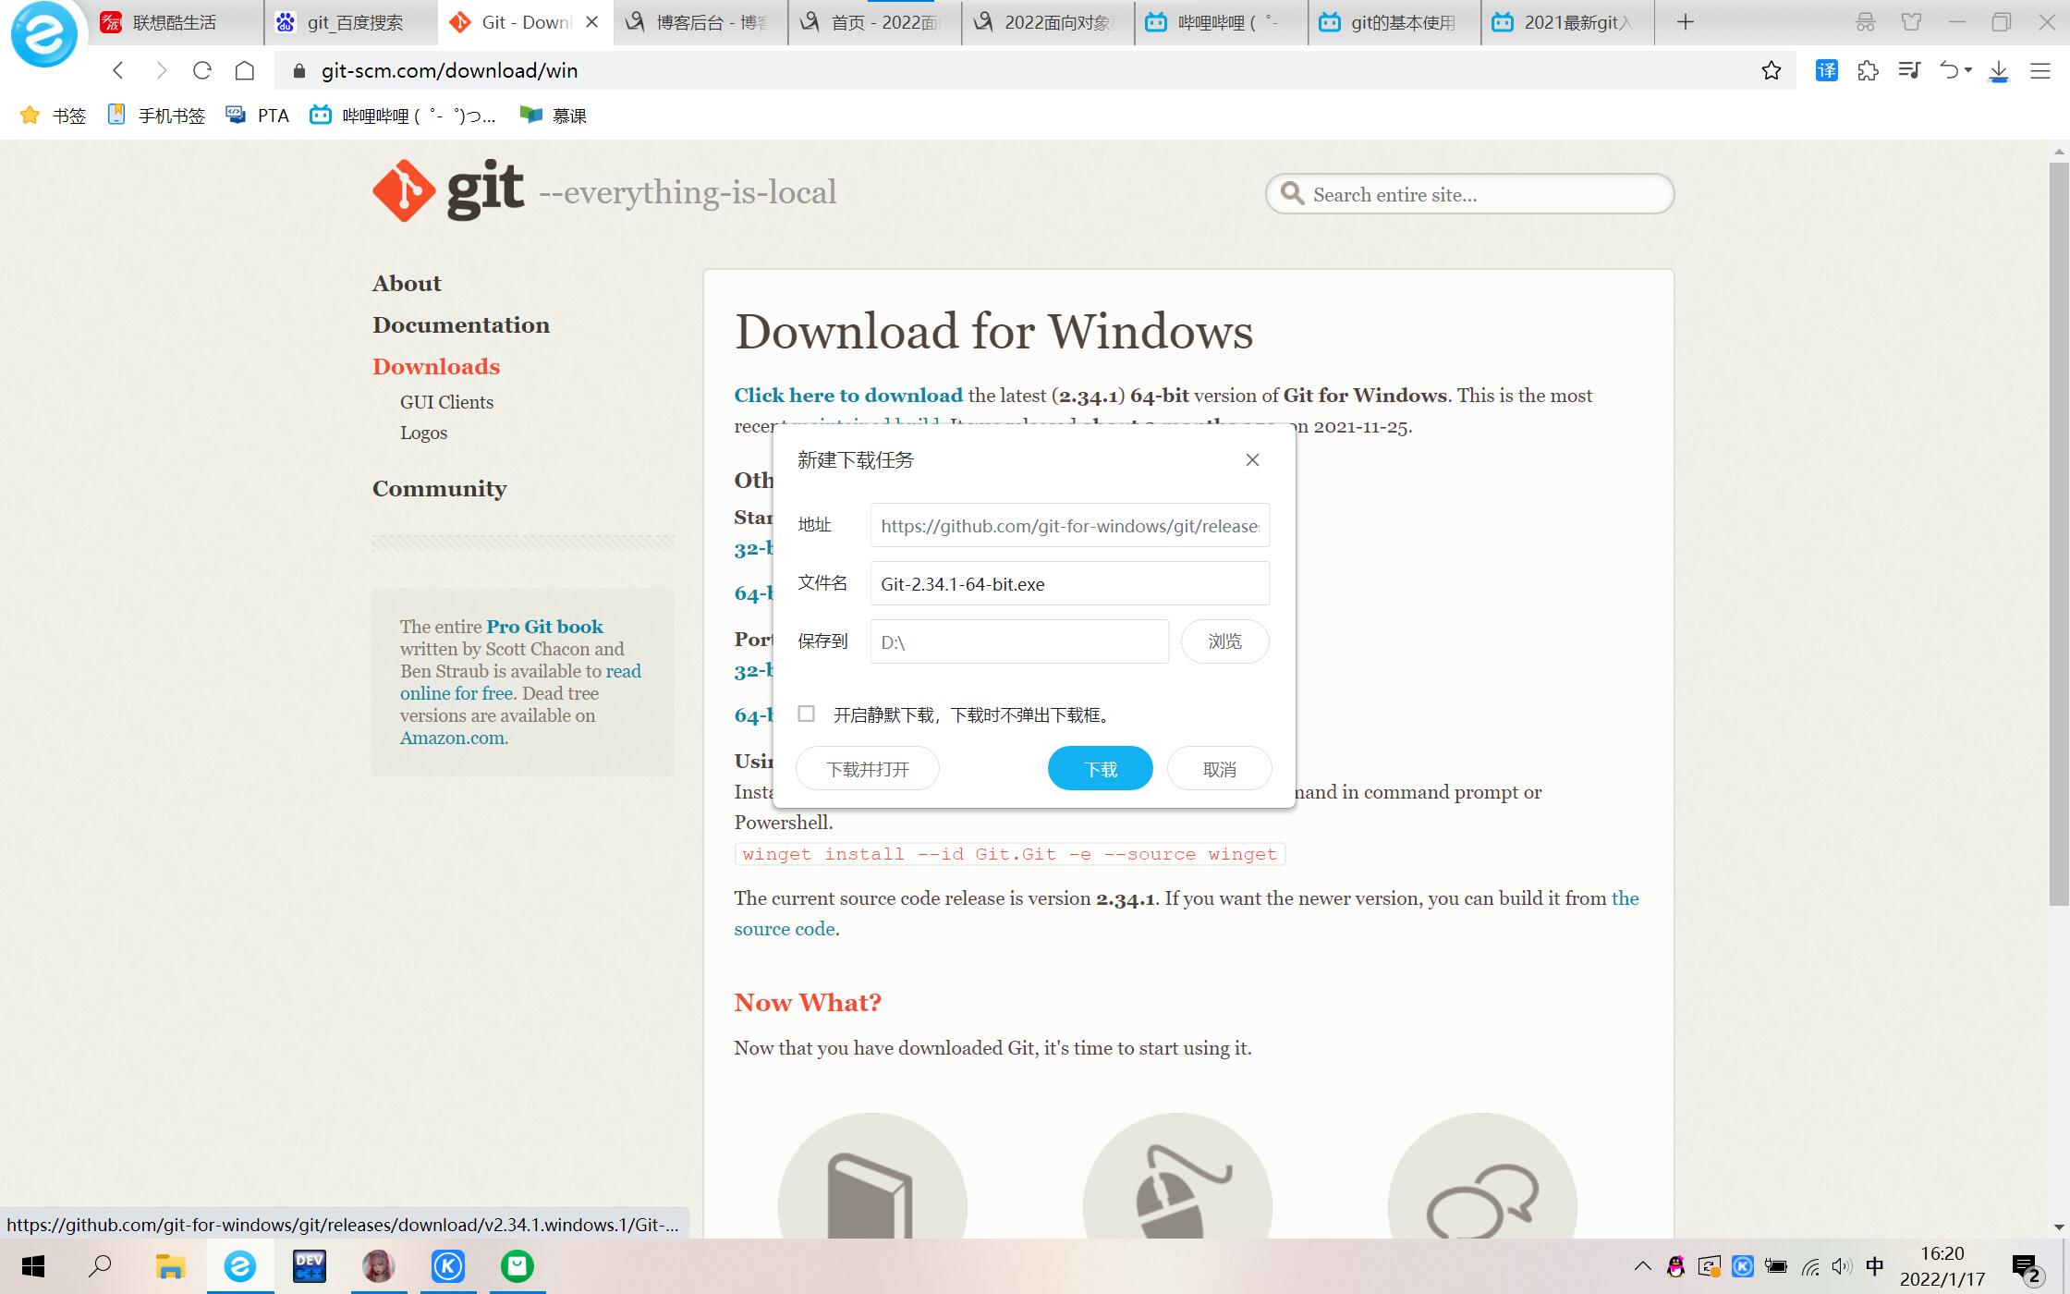
Task: Go to browser home page icon
Action: click(x=245, y=70)
